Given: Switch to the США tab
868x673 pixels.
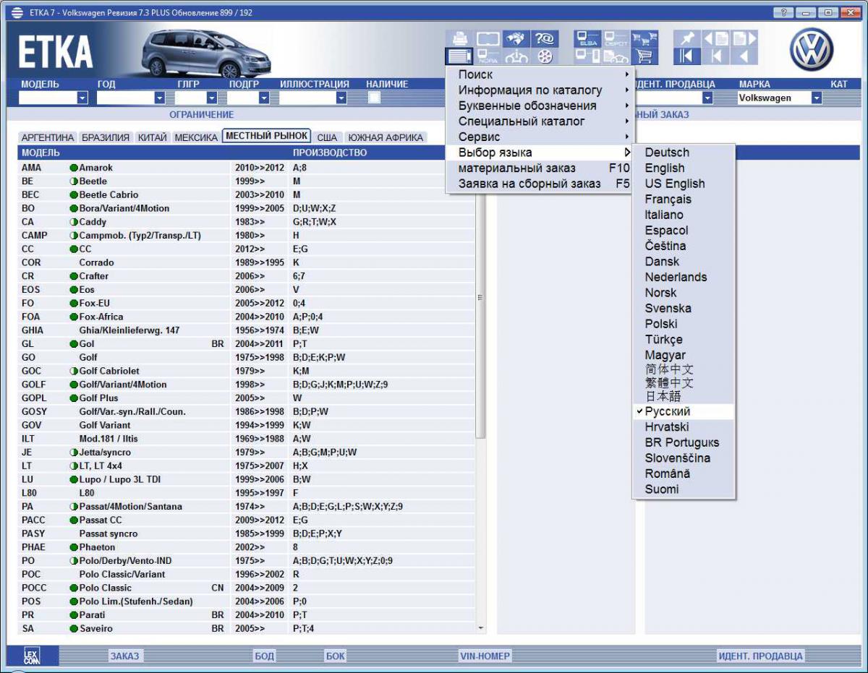Looking at the screenshot, I should click(x=327, y=137).
